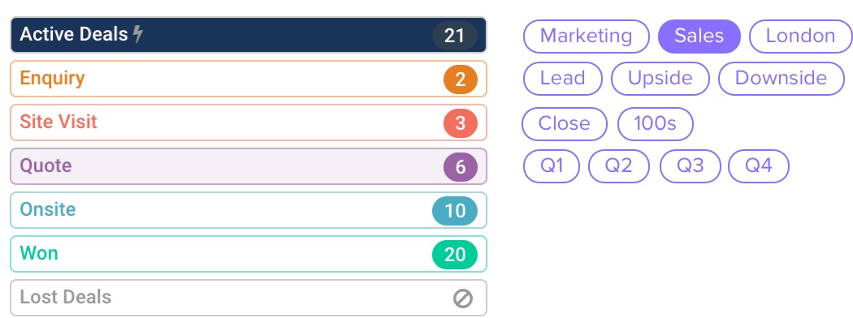This screenshot has height=318, width=853.
Task: Select the Quote pipeline stage
Action: point(249,166)
